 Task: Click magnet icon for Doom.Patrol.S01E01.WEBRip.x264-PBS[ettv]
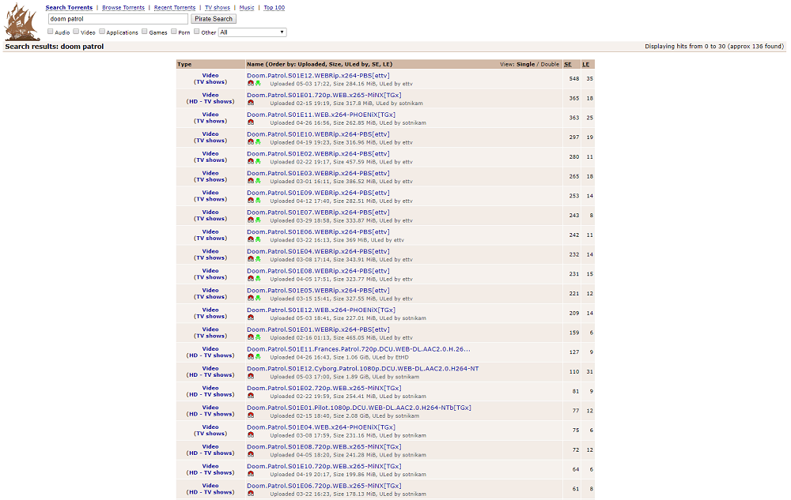click(x=251, y=337)
